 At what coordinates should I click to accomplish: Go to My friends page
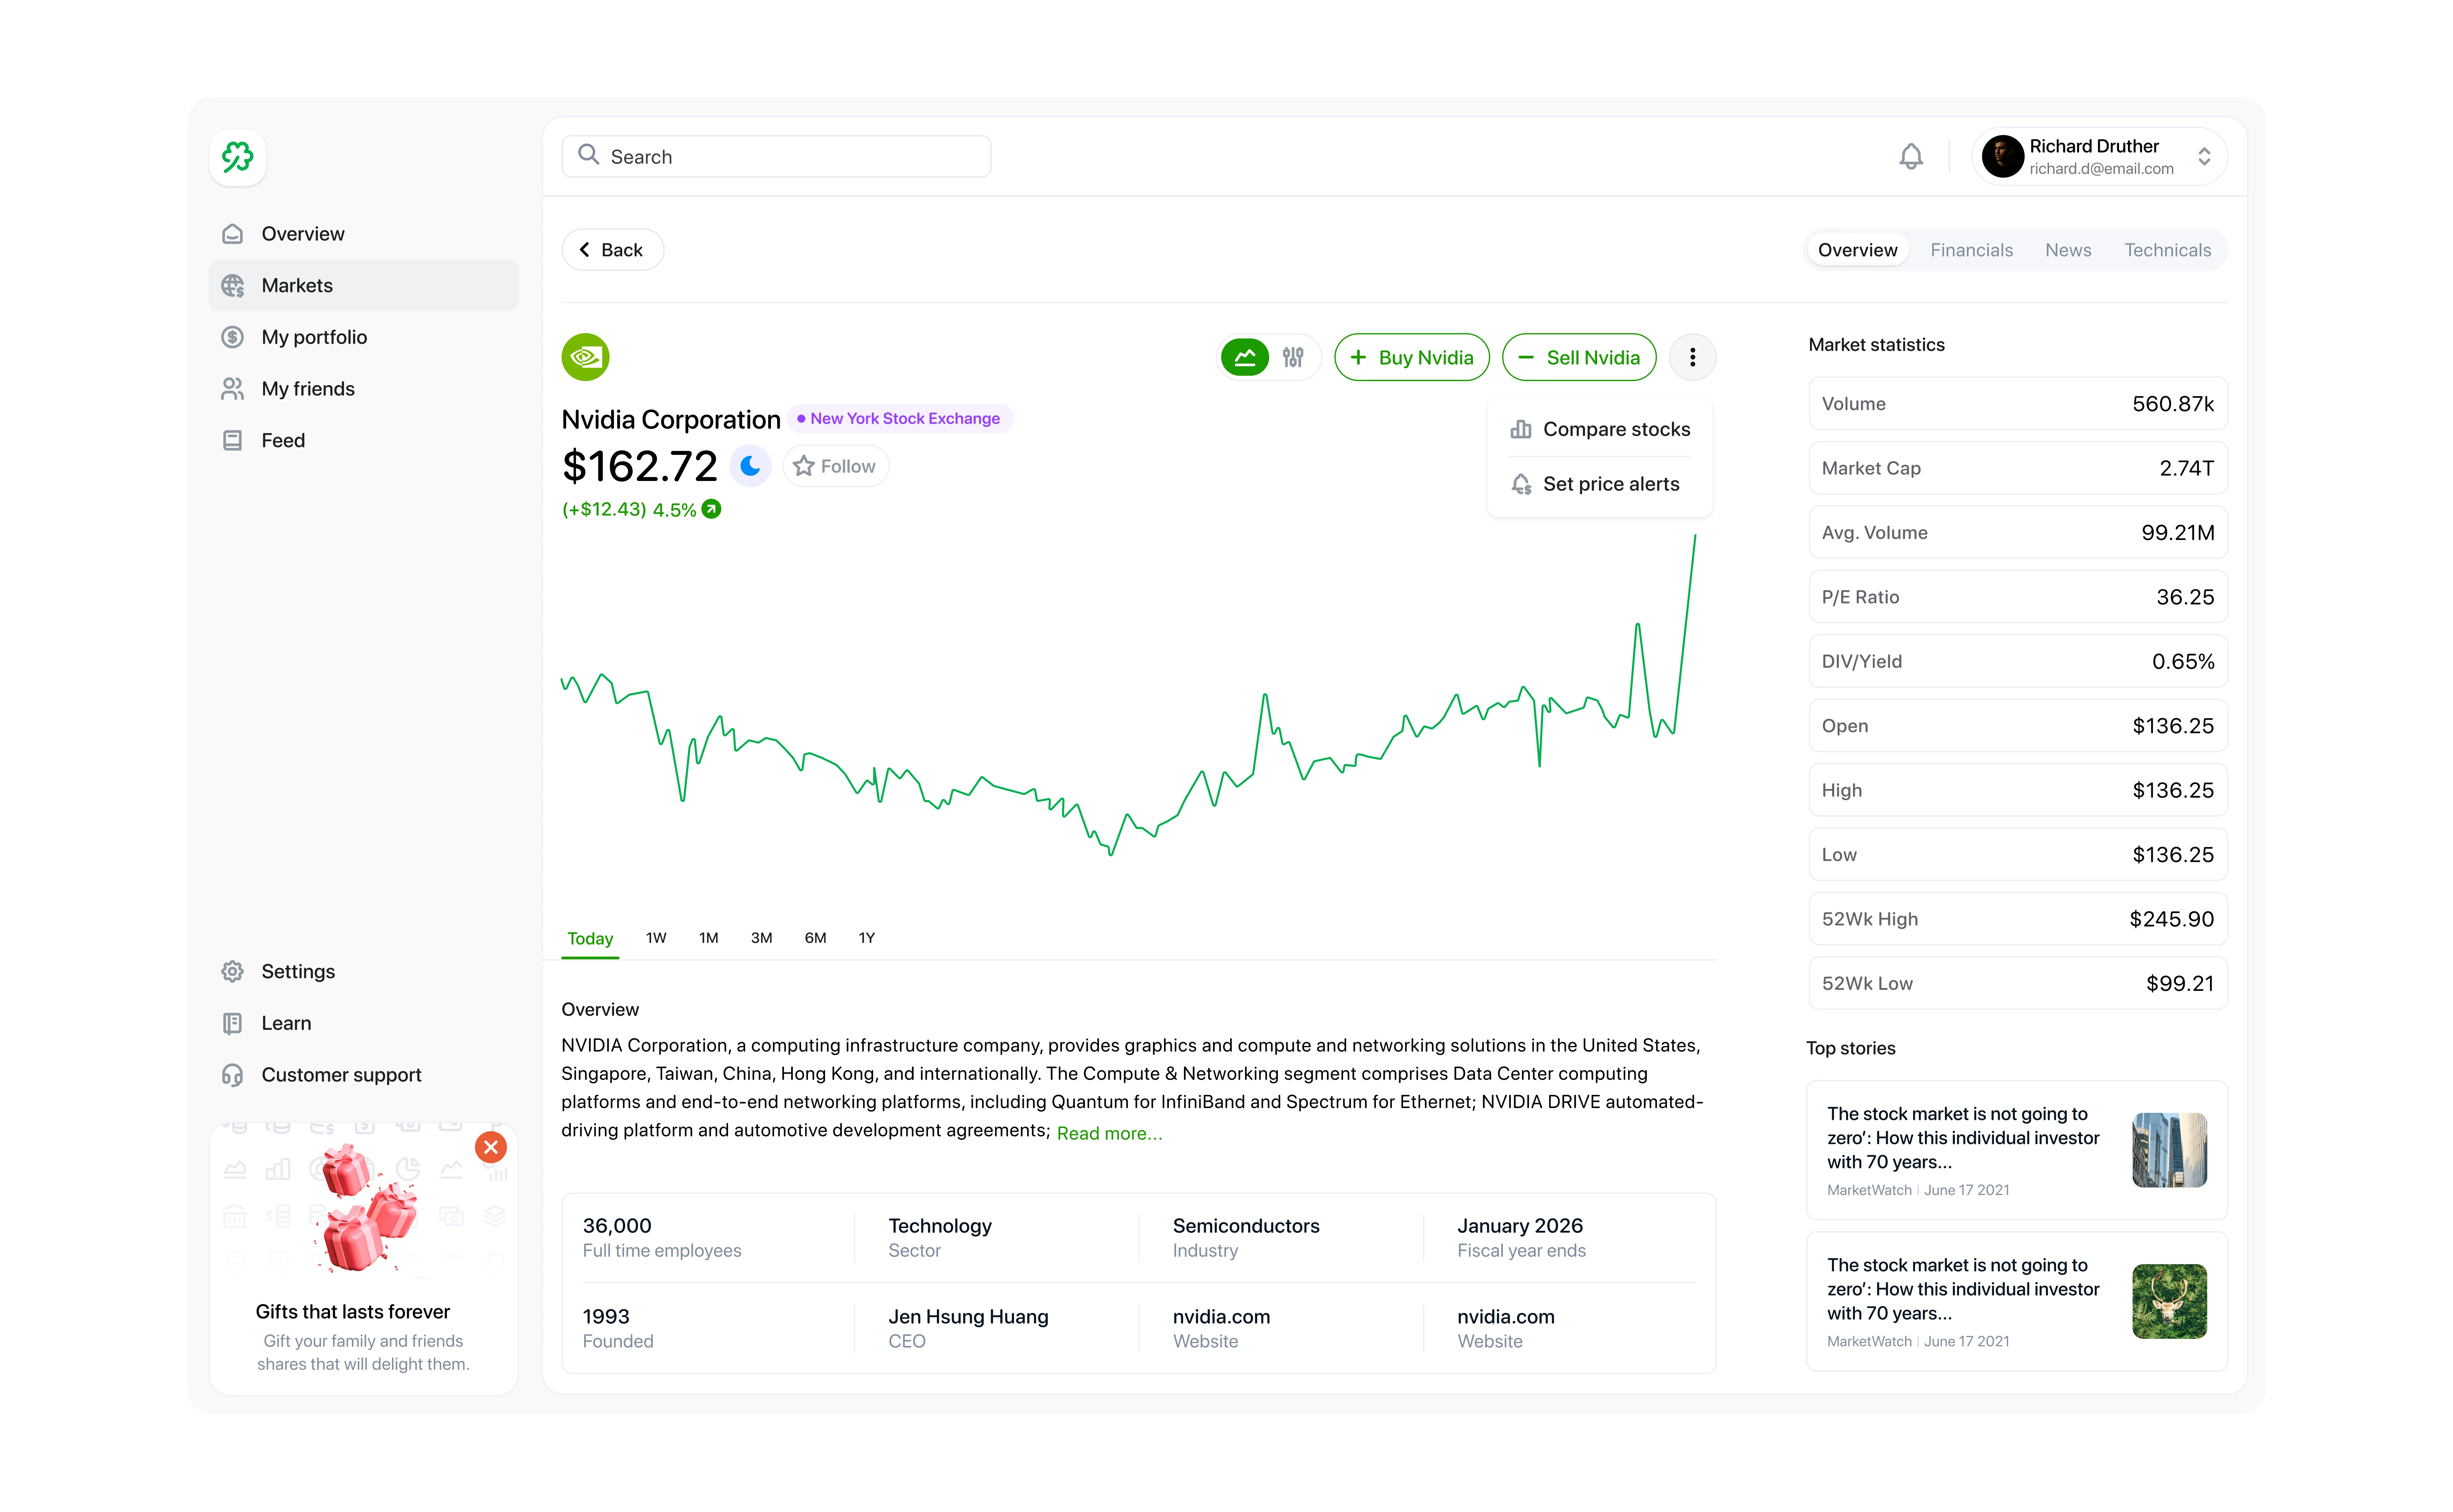pos(363,389)
